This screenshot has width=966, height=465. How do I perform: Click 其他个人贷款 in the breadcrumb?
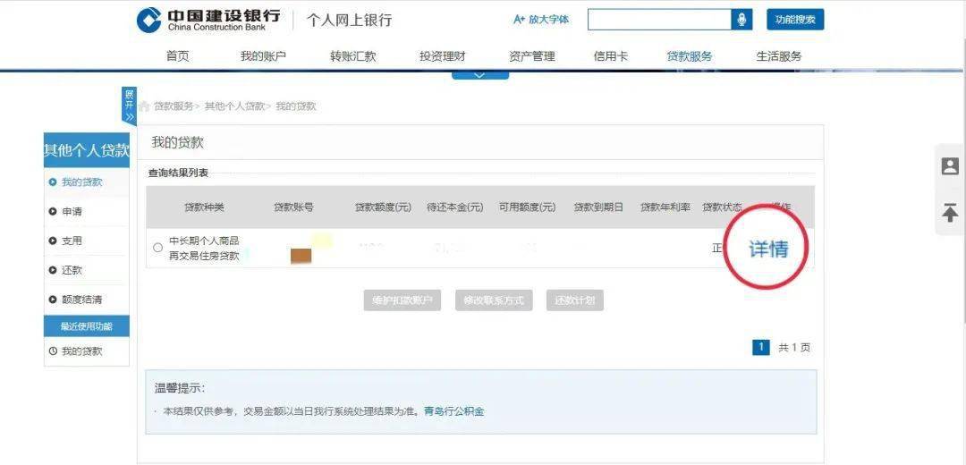tap(234, 106)
